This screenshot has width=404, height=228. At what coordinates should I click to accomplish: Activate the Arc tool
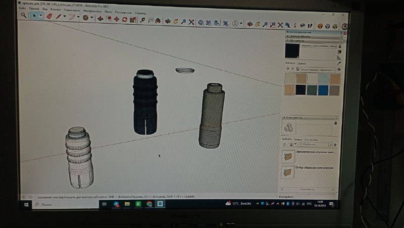coord(72,17)
